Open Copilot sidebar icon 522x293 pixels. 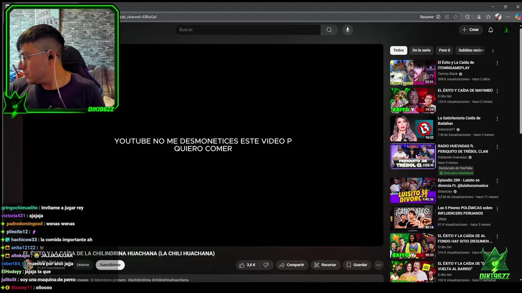coord(518,17)
